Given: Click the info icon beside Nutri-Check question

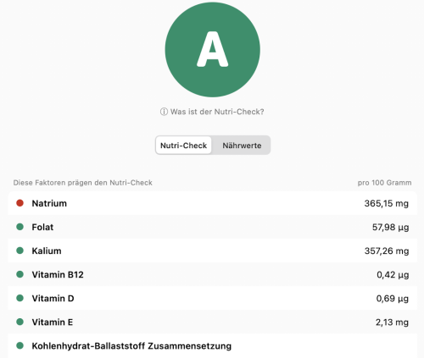Looking at the screenshot, I should 164,112.
